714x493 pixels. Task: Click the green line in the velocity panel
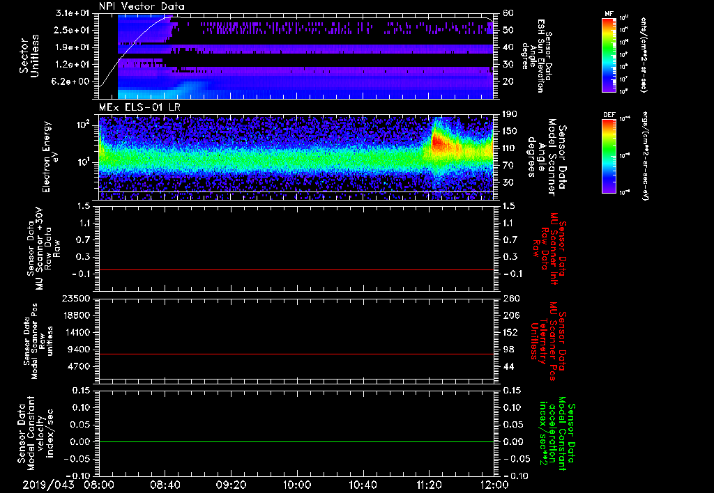296,441
